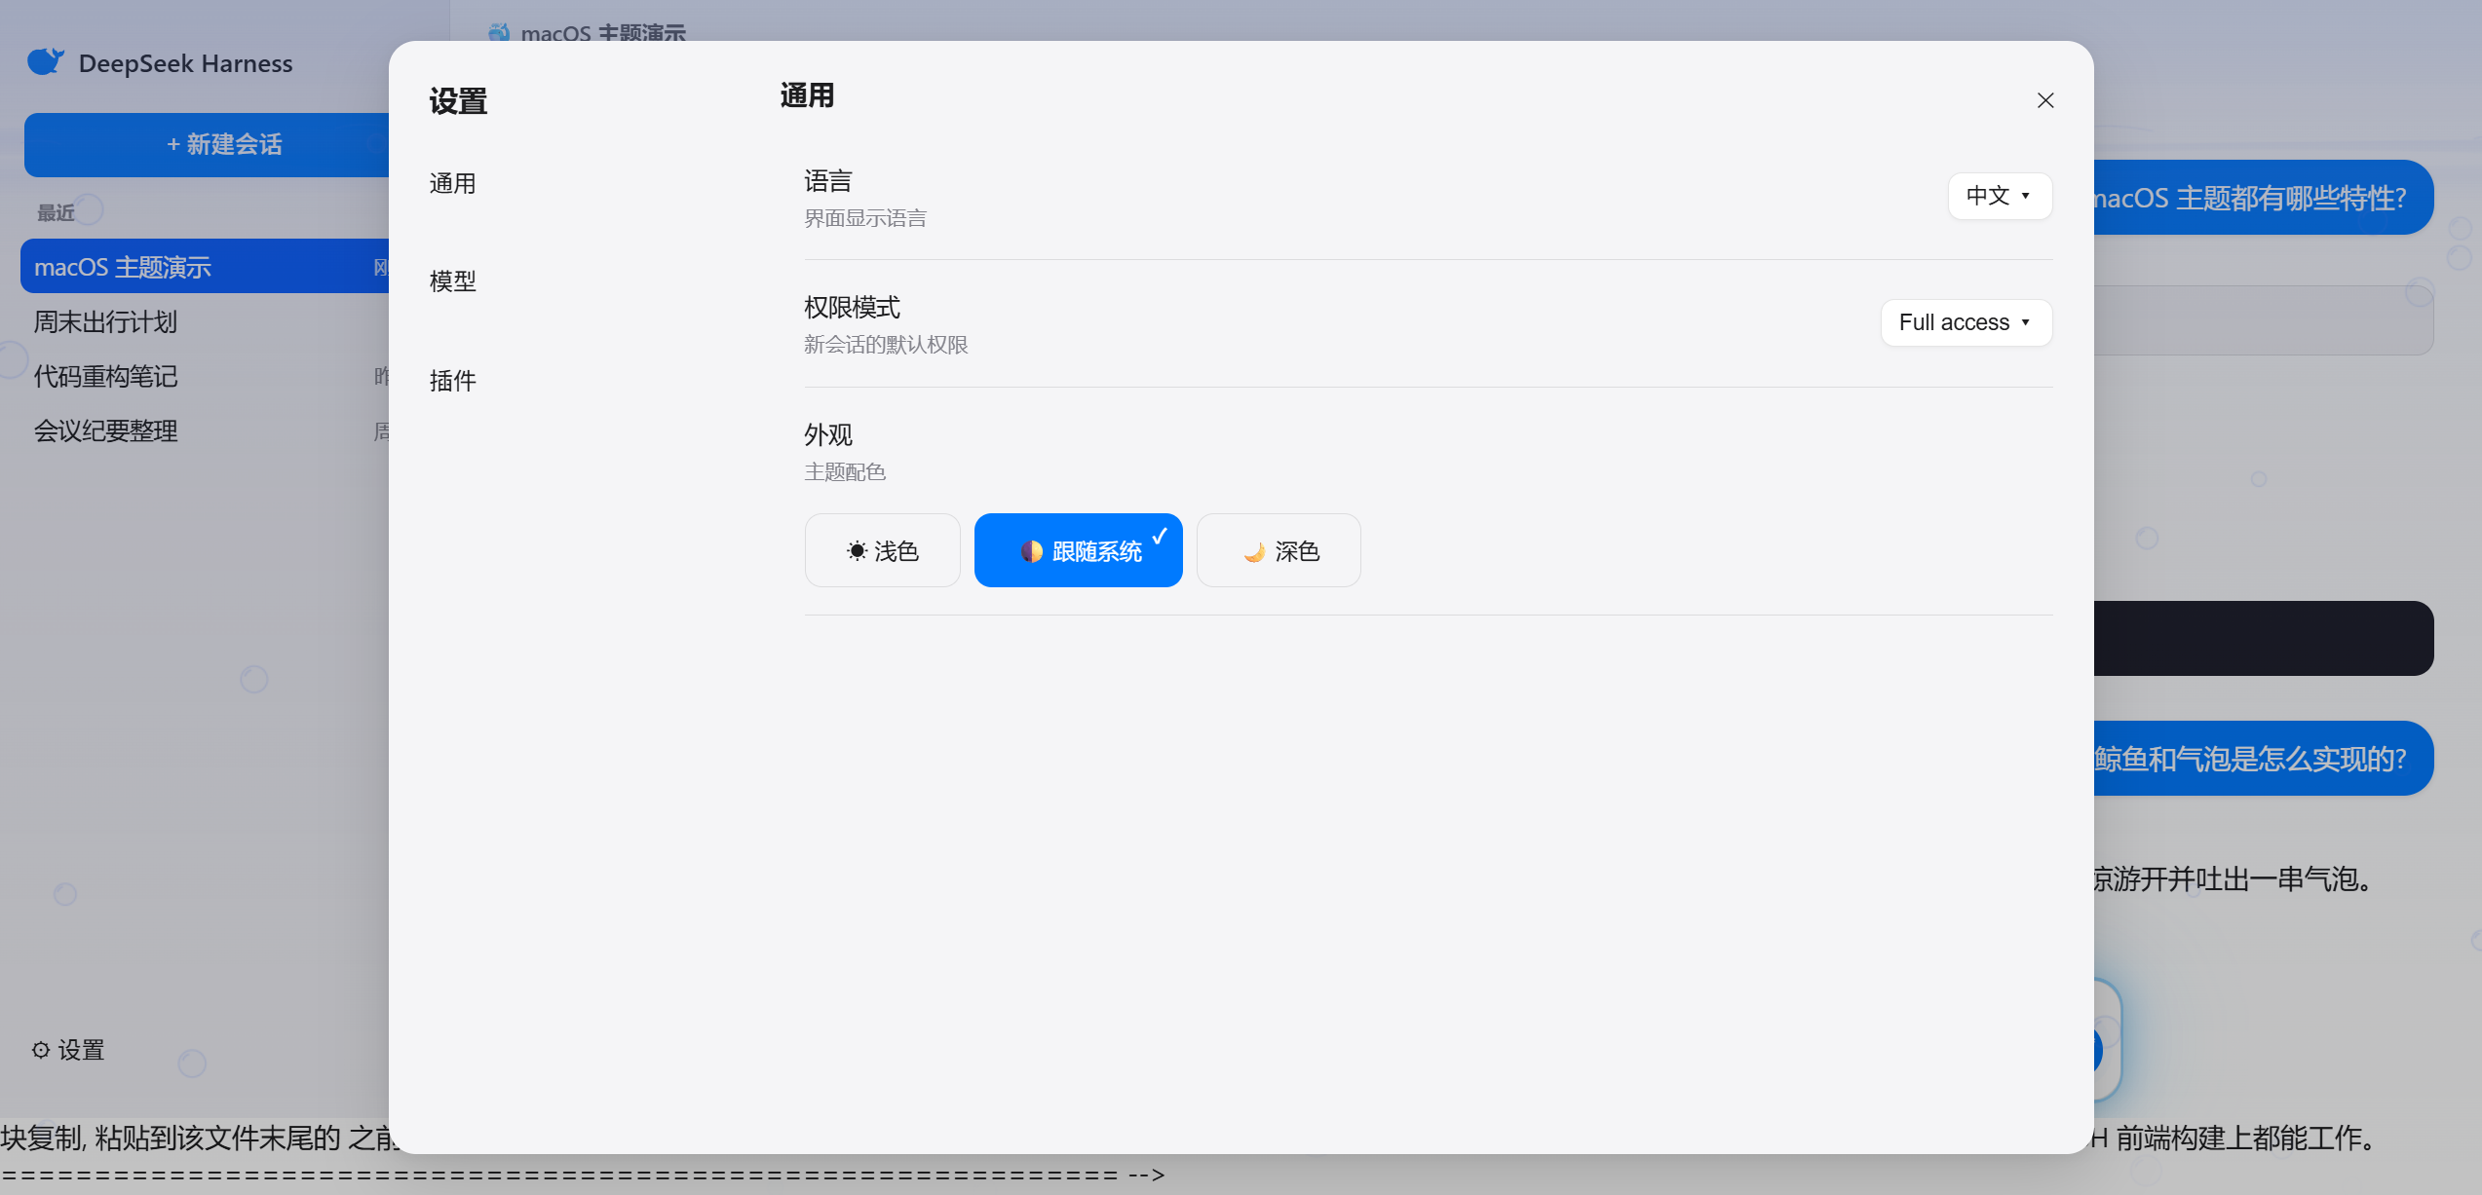Open the 代码重构笔记 conversation
2482x1195 pixels.
click(x=205, y=376)
